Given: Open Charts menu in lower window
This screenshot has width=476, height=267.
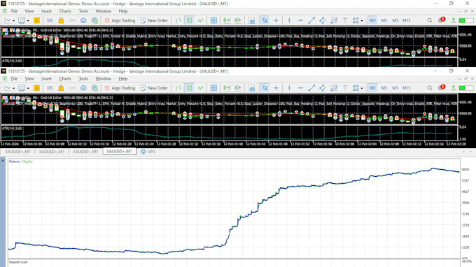Looking at the screenshot, I should point(65,78).
